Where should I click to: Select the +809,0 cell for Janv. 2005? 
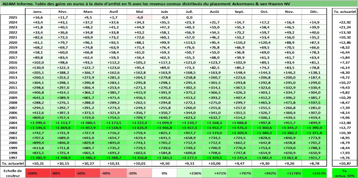pyautogui.click(x=38, y=118)
